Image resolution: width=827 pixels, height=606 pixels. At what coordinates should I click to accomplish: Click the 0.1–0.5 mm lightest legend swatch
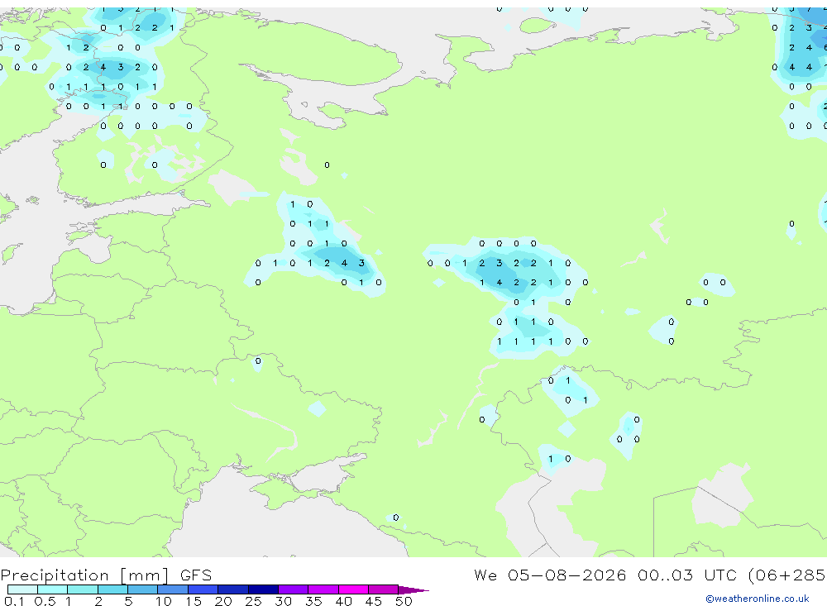point(22,589)
